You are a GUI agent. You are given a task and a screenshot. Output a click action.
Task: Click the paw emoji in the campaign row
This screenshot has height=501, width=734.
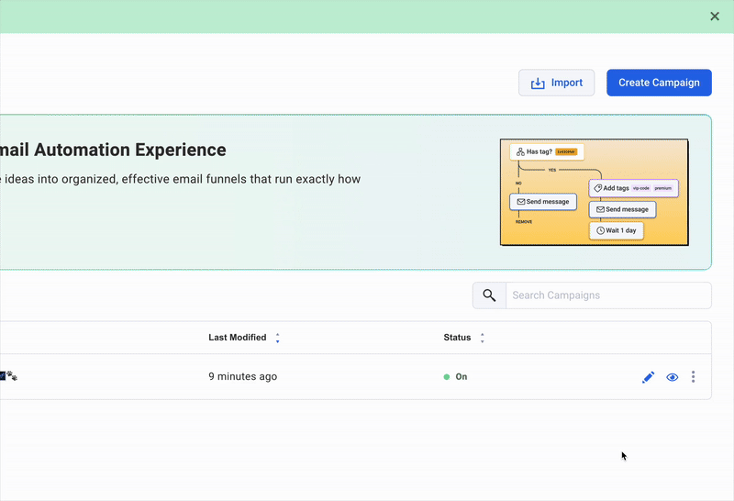coord(12,376)
